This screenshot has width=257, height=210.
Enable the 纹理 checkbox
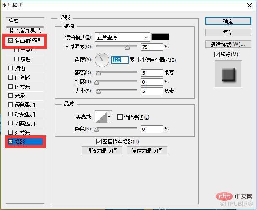coord(16,59)
